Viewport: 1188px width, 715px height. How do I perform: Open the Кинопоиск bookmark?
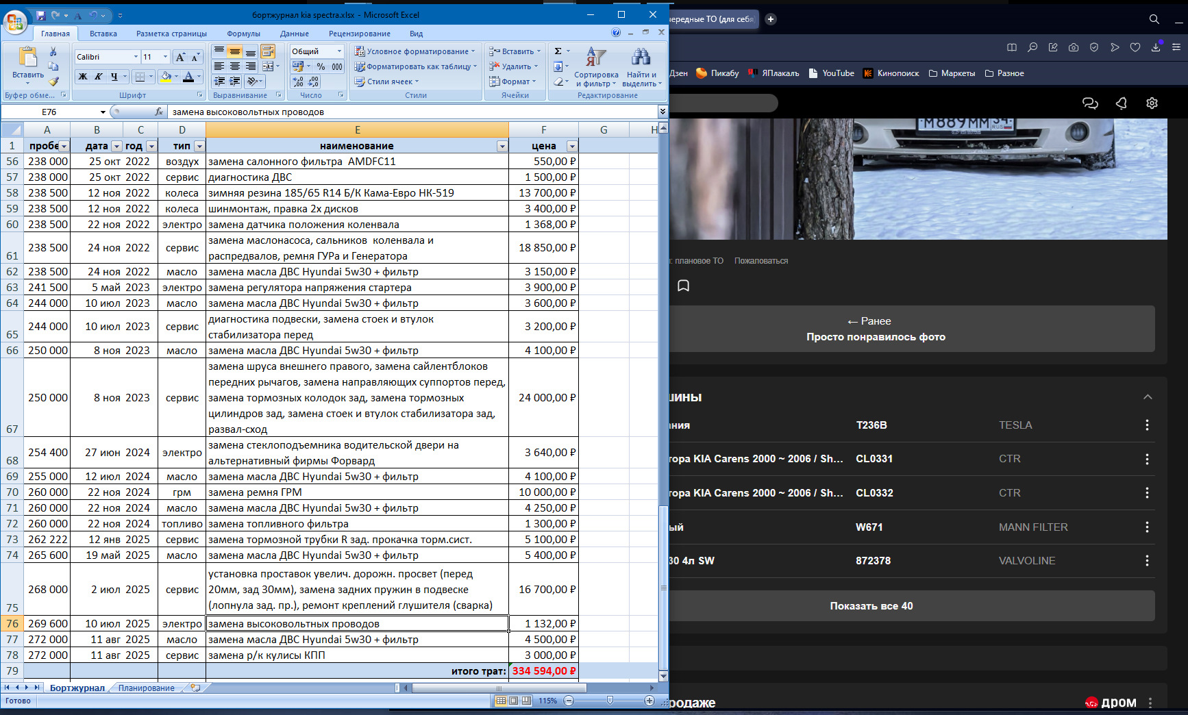point(891,73)
